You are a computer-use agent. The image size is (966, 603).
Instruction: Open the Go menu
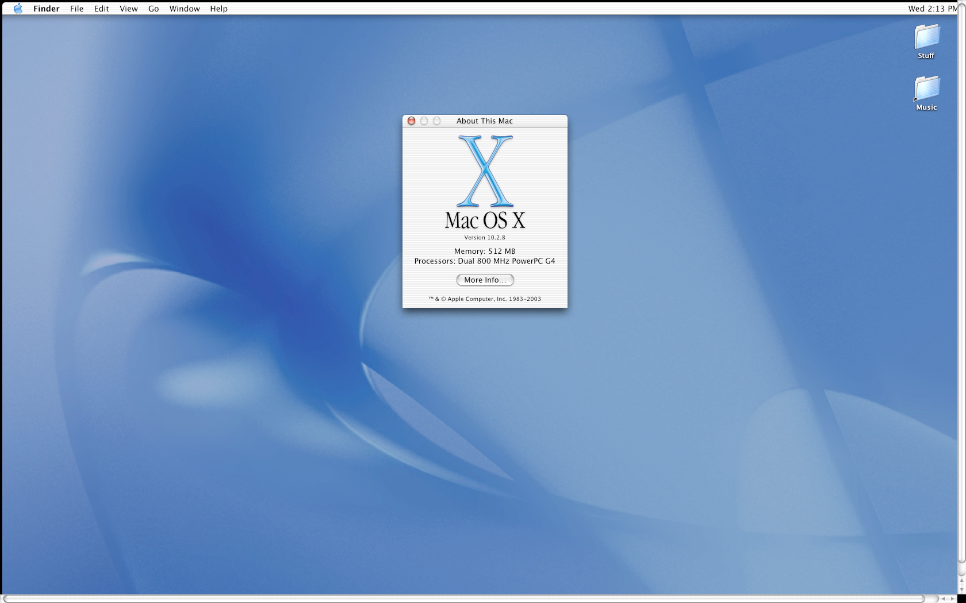pos(154,9)
